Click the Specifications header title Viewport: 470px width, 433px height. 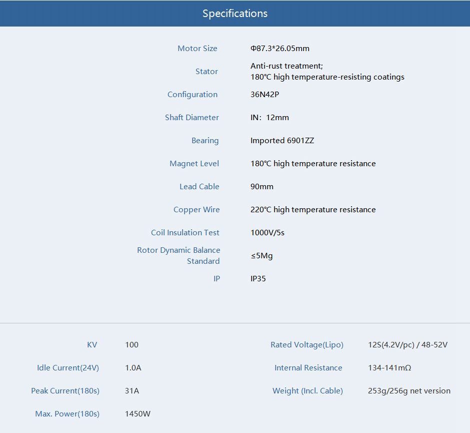pyautogui.click(x=234, y=14)
